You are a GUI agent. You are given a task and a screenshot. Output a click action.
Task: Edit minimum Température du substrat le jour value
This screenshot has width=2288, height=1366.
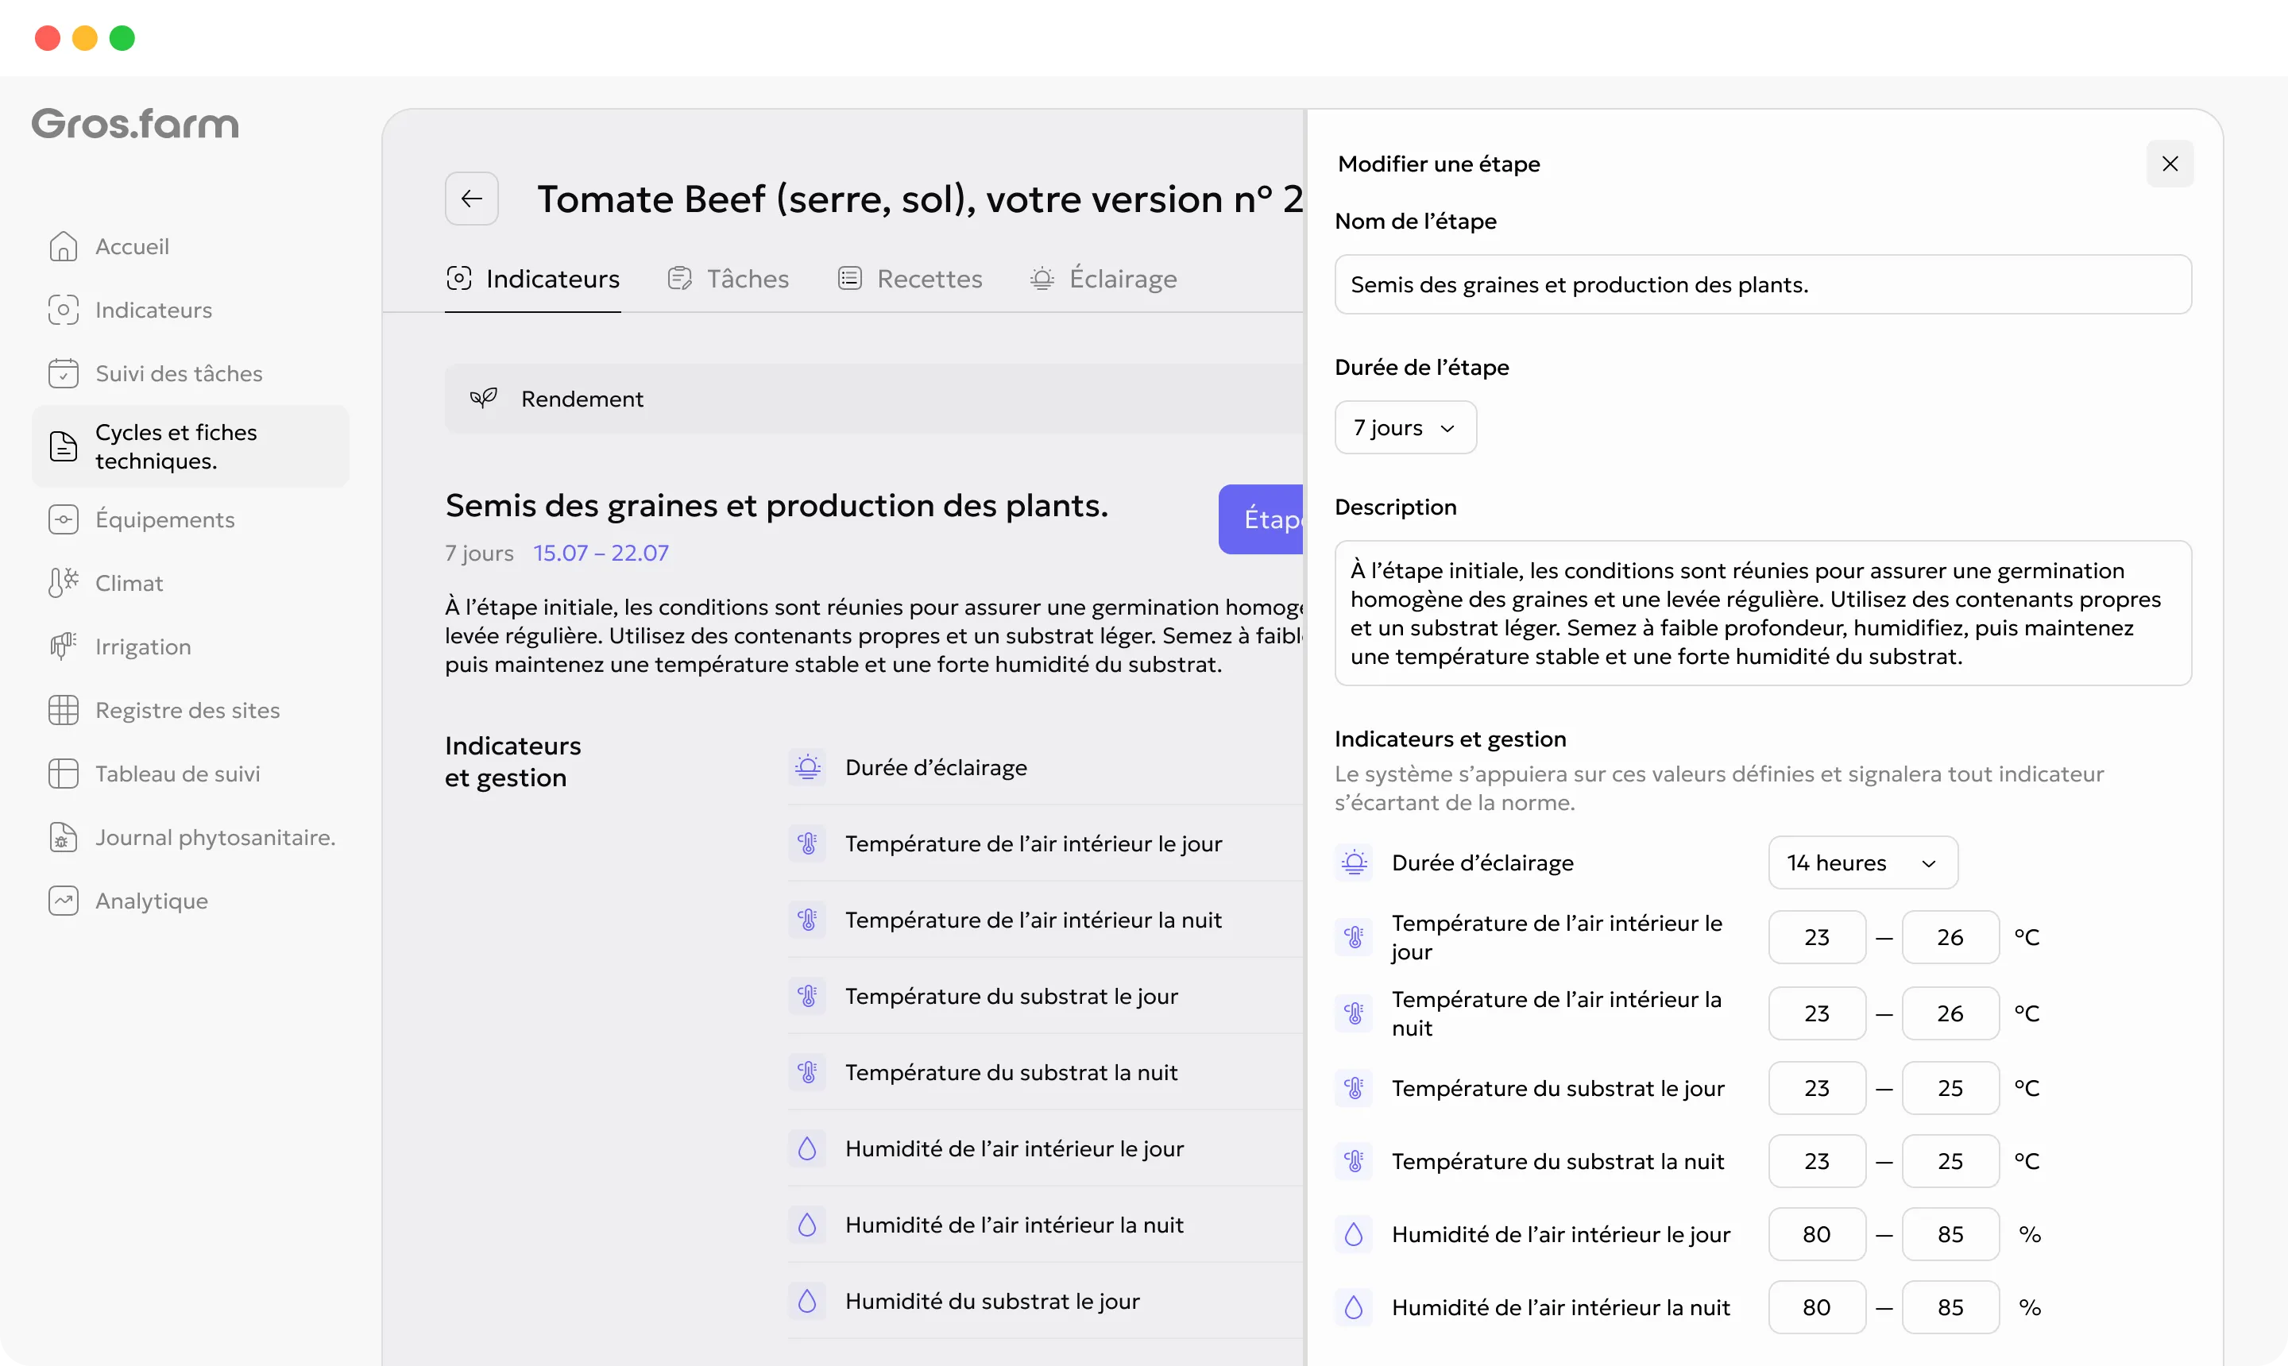click(1817, 1089)
